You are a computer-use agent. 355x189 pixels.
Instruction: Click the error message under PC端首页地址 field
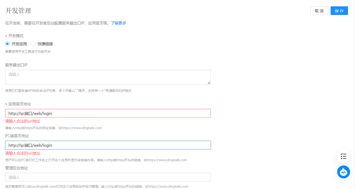click(23, 153)
